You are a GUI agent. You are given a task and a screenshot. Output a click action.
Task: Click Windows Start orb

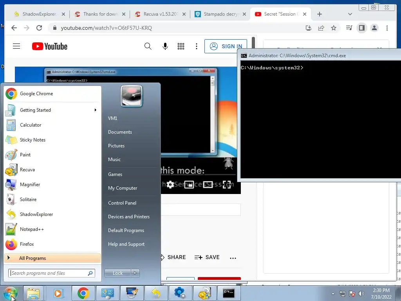tap(11, 293)
